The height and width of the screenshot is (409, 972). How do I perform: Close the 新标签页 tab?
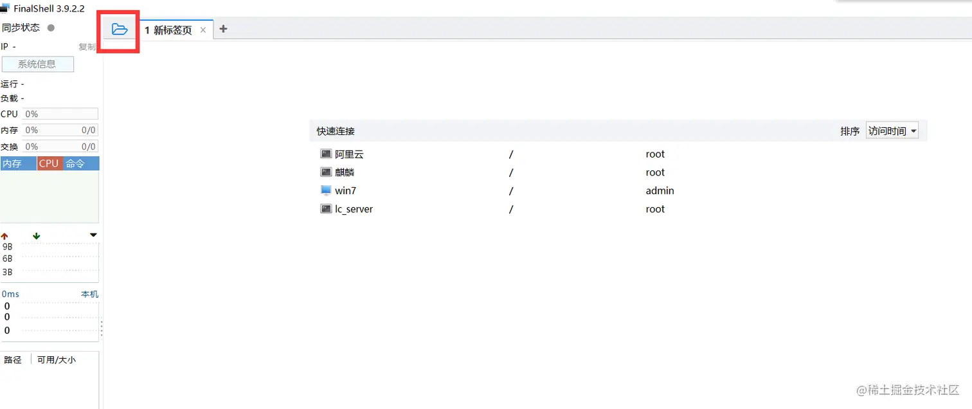coord(203,30)
